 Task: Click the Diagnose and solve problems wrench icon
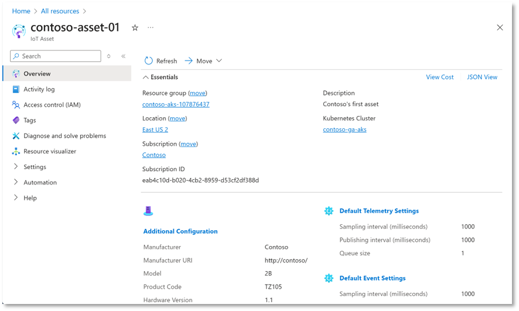pyautogui.click(x=16, y=136)
